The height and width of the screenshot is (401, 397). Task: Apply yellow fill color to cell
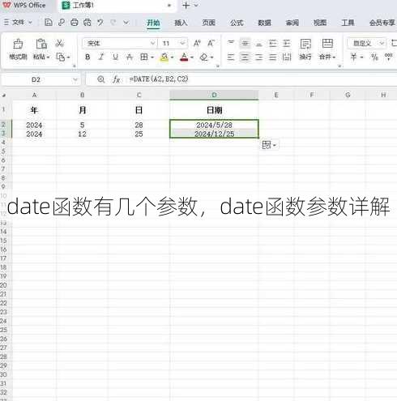tap(164, 57)
